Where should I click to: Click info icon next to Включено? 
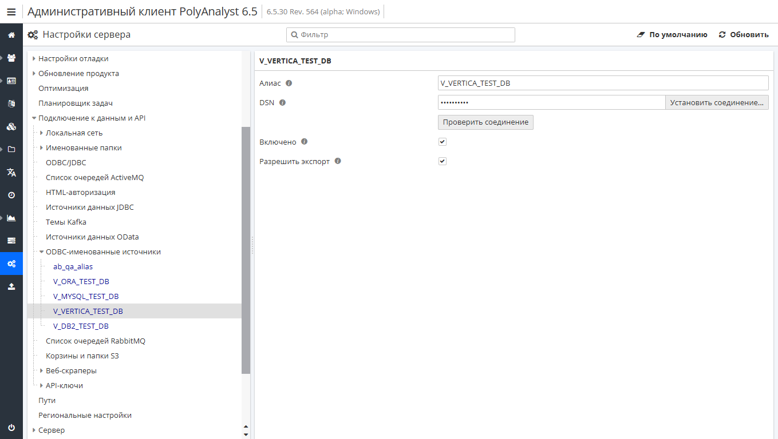[x=305, y=141]
